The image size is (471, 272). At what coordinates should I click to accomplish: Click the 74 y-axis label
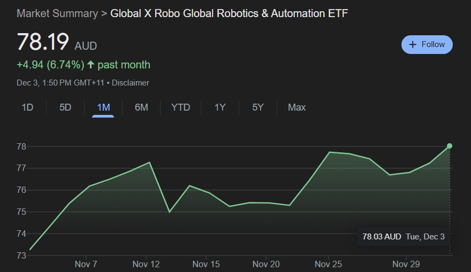coord(21,234)
